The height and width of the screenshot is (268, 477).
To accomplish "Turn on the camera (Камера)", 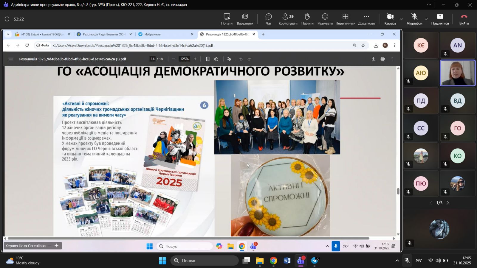I will 390,19.
